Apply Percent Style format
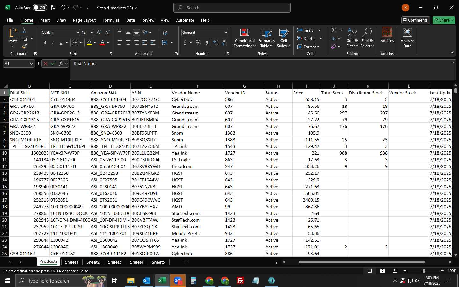Viewport: 459px width, 287px height. (x=198, y=43)
